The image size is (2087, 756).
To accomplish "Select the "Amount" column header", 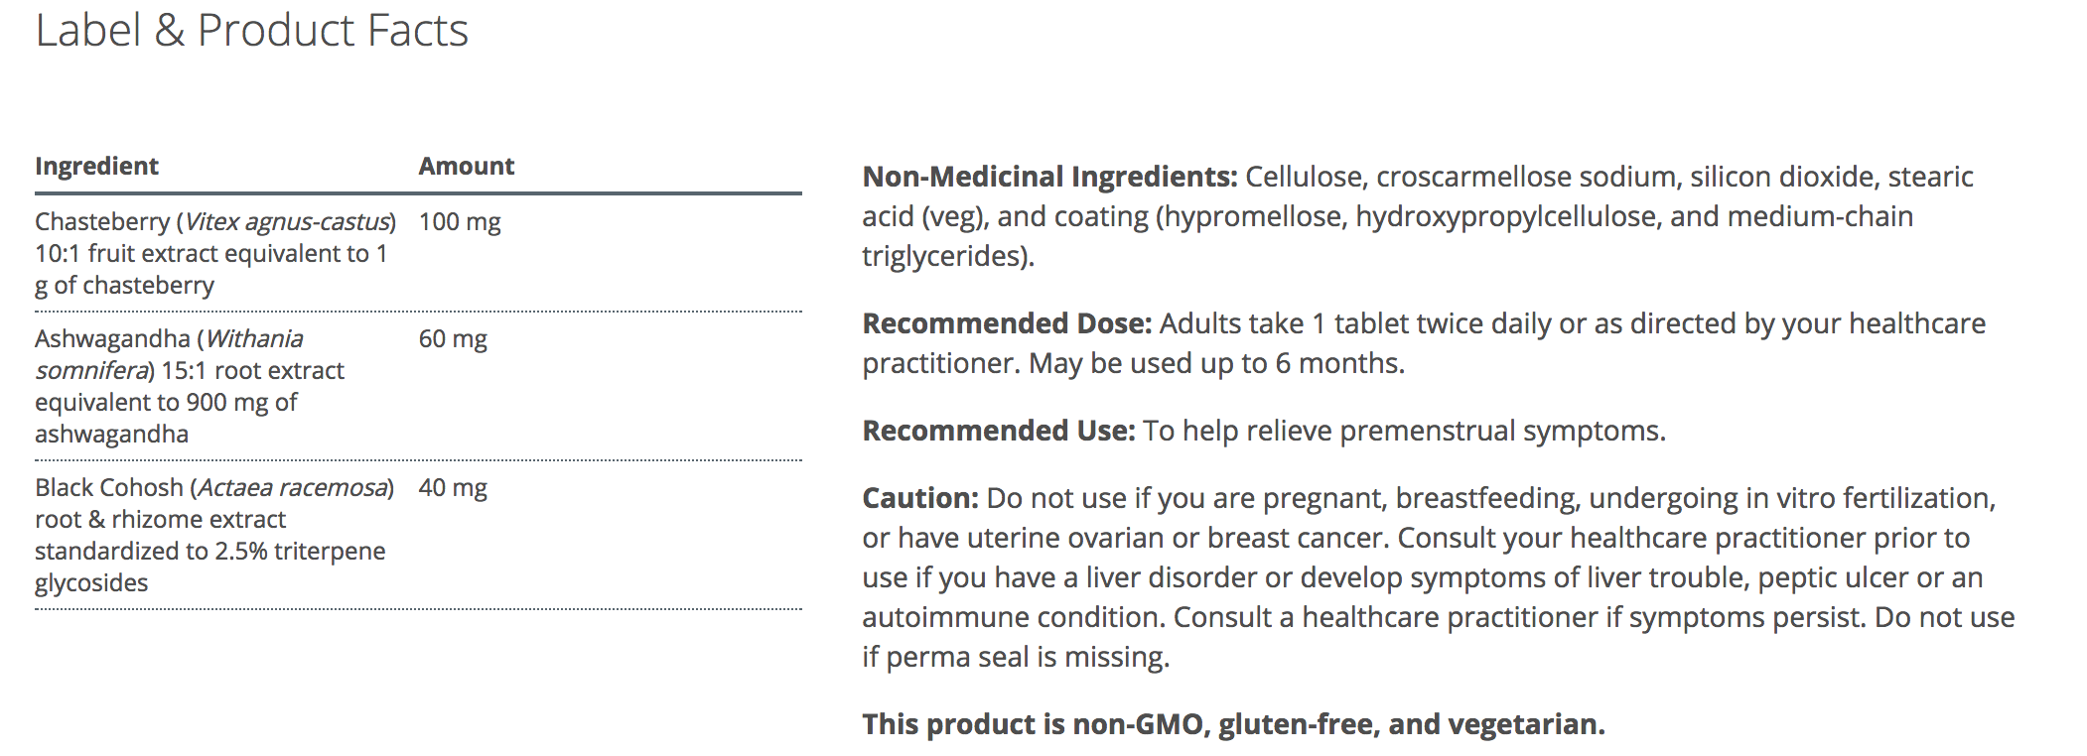I will 466,166.
